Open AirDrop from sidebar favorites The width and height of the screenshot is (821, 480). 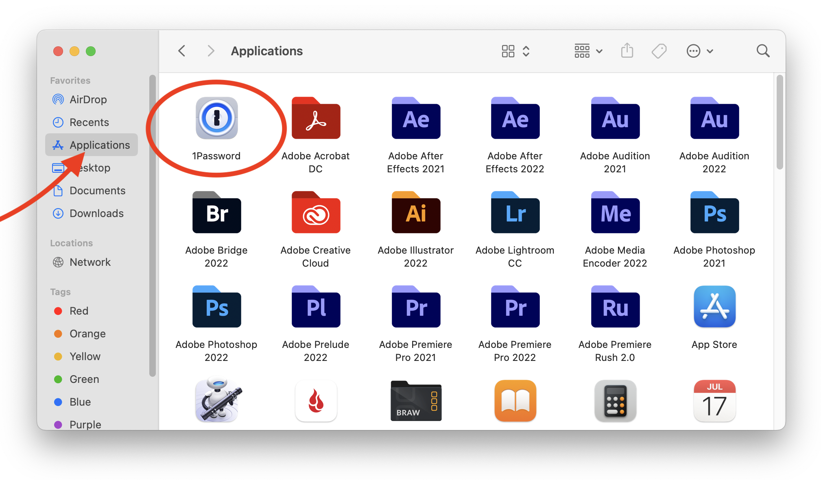coord(88,100)
